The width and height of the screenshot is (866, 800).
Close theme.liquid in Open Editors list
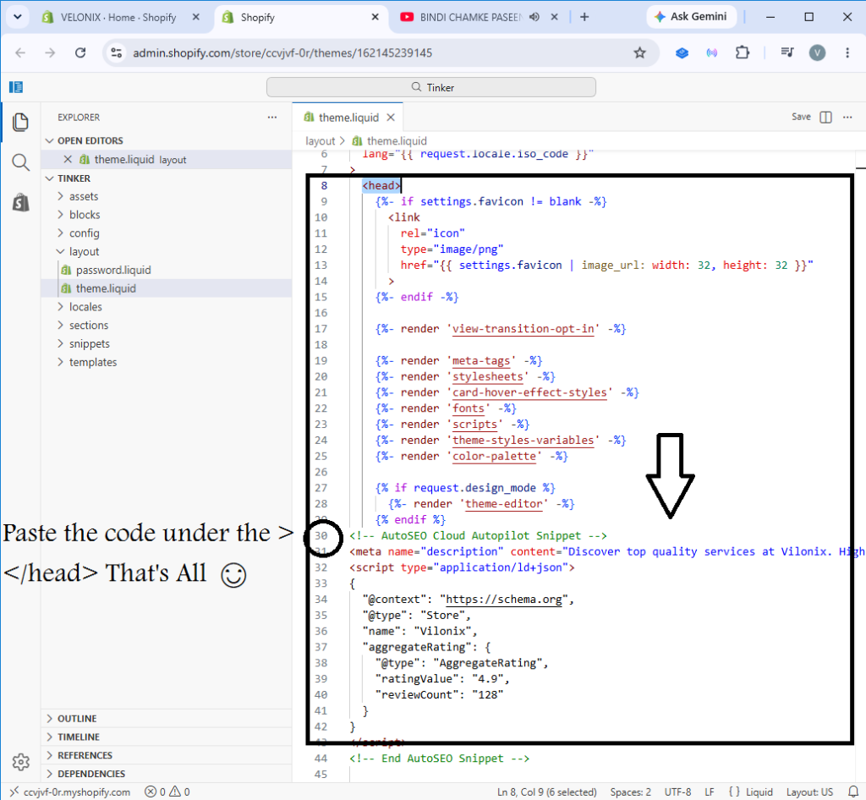click(x=68, y=160)
